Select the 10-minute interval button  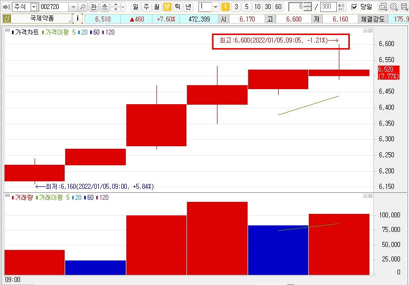pyautogui.click(x=258, y=7)
